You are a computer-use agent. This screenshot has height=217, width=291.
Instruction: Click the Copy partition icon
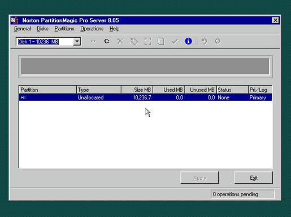point(161,41)
